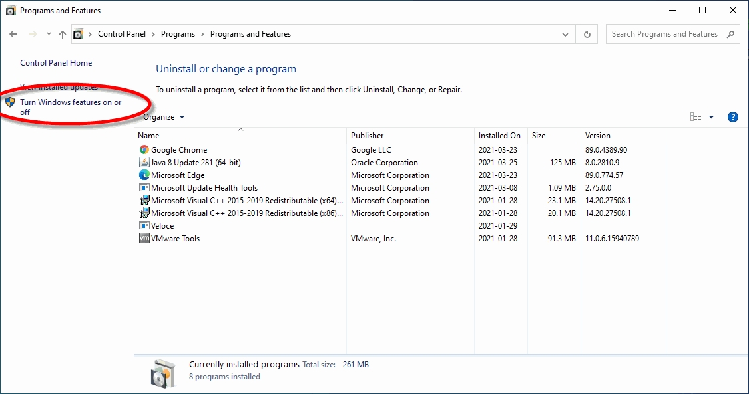This screenshot has height=394, width=749.
Task: Click the Control Panel breadcrumb segment
Action: click(120, 34)
